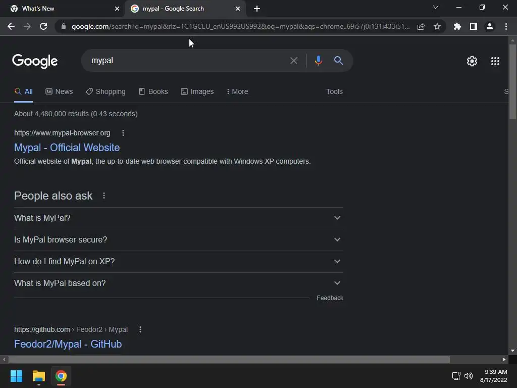Open the volume tray icon

click(x=468, y=376)
